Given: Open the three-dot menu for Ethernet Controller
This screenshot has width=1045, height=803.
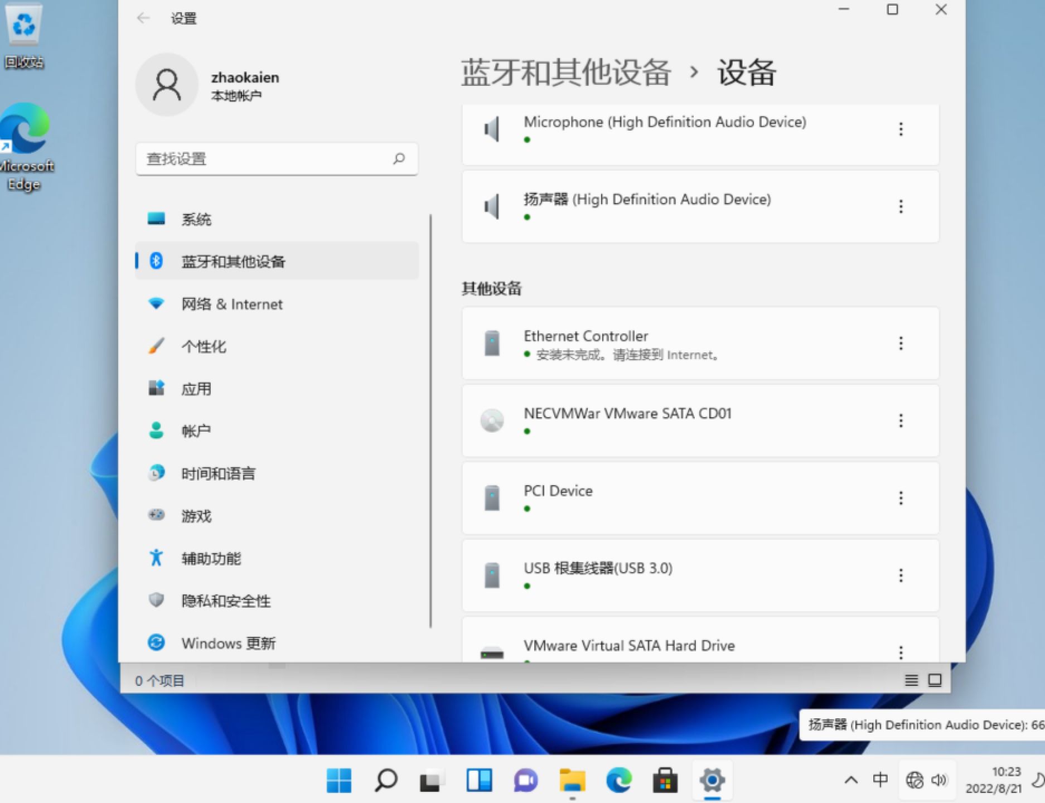Looking at the screenshot, I should (x=901, y=344).
